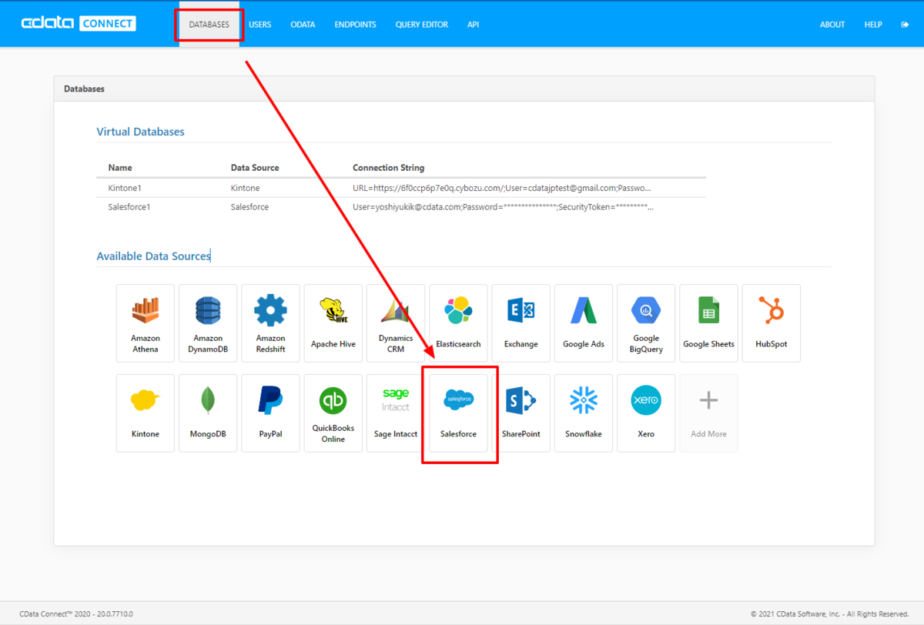Select the Dynamics CRM data source
Image resolution: width=924 pixels, height=625 pixels.
point(396,323)
